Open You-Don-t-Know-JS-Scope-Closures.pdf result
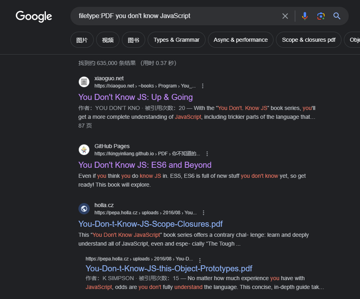The height and width of the screenshot is (299, 360). click(x=150, y=224)
